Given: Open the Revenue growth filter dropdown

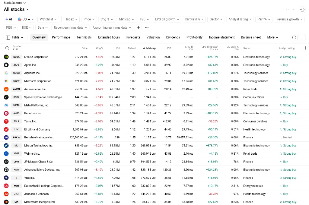Looking at the screenshot, I should [289, 19].
